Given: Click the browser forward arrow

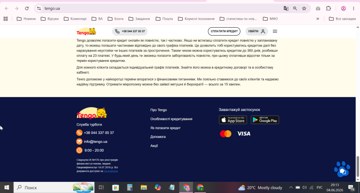Looking at the screenshot, I should 16,8.
